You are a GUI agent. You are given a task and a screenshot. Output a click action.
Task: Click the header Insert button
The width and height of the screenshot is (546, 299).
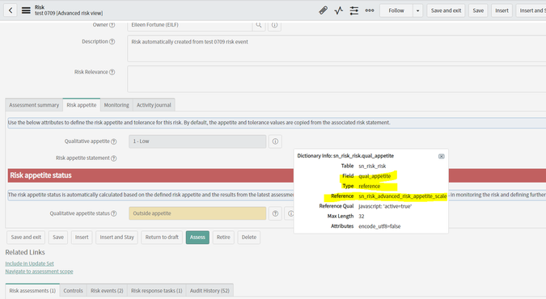click(x=502, y=11)
